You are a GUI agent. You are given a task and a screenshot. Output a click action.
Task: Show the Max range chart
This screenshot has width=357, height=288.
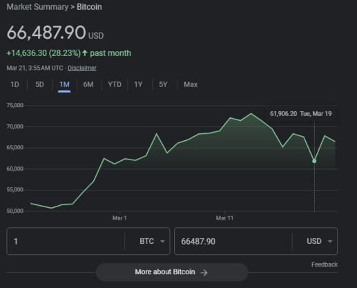click(191, 84)
